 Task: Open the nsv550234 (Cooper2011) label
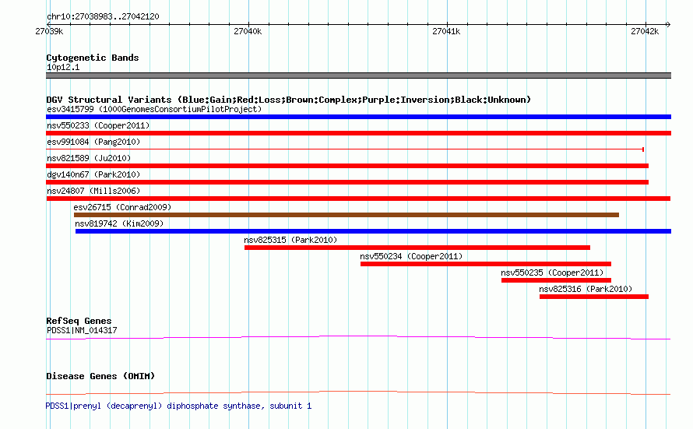[411, 256]
